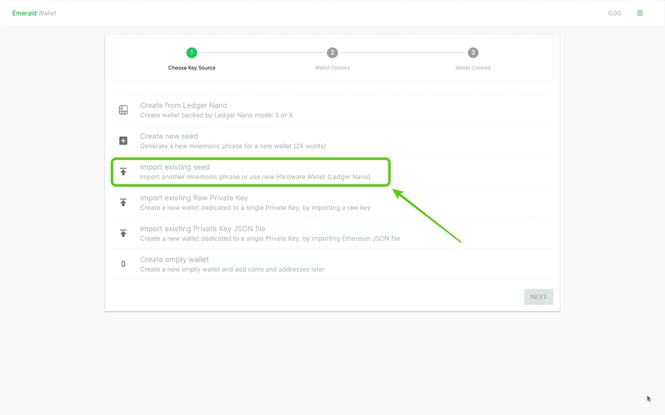Click the green step 1 circle
Image resolution: width=665 pixels, height=415 pixels.
[x=192, y=53]
